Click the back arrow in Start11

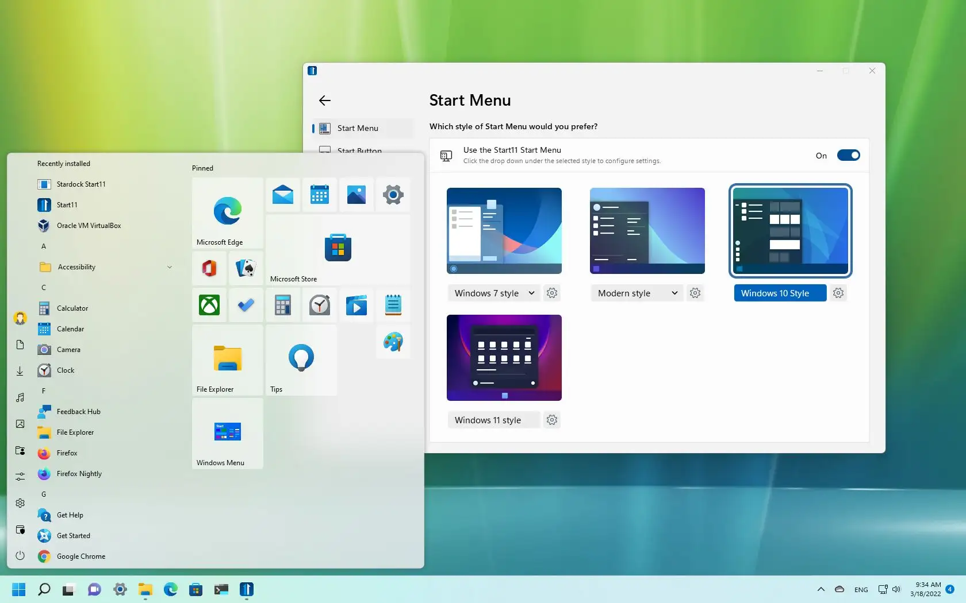[x=325, y=100]
